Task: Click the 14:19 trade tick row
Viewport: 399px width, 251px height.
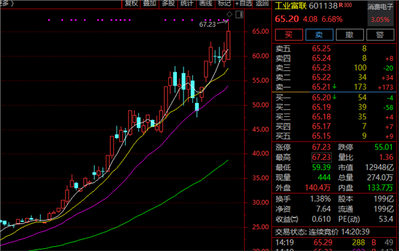Action: point(334,242)
